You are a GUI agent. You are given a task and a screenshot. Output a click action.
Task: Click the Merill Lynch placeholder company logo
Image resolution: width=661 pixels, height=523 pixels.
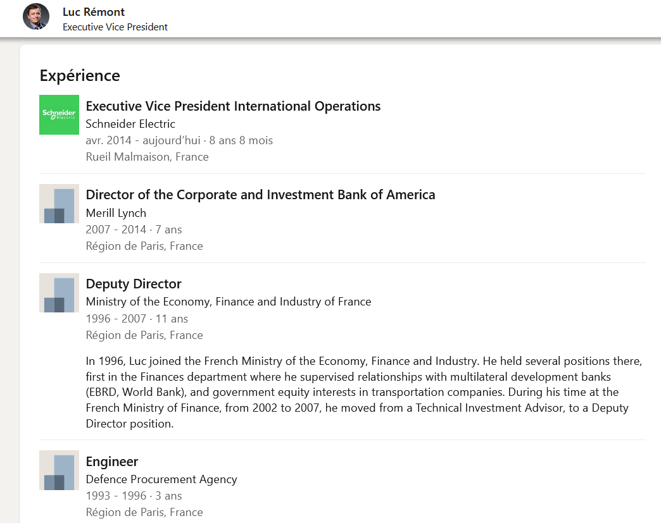point(59,204)
